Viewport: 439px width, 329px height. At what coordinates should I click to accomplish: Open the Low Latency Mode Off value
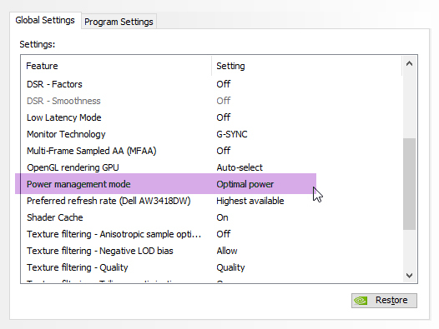[224, 117]
